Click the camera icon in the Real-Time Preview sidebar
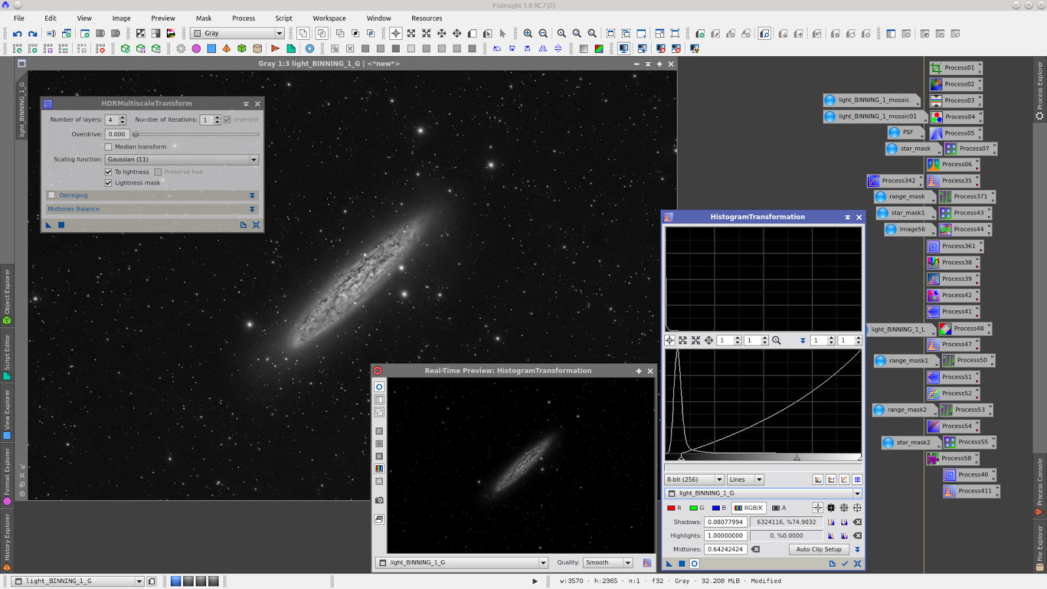 [x=380, y=501]
